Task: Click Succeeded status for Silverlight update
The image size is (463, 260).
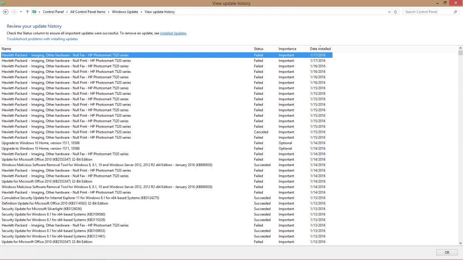Action: [x=262, y=209]
